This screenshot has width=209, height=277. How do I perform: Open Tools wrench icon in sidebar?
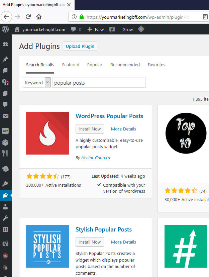pyautogui.click(x=5, y=218)
